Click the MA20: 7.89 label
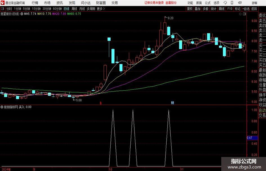Screen dimensions: 266x171 pos(59,14)
